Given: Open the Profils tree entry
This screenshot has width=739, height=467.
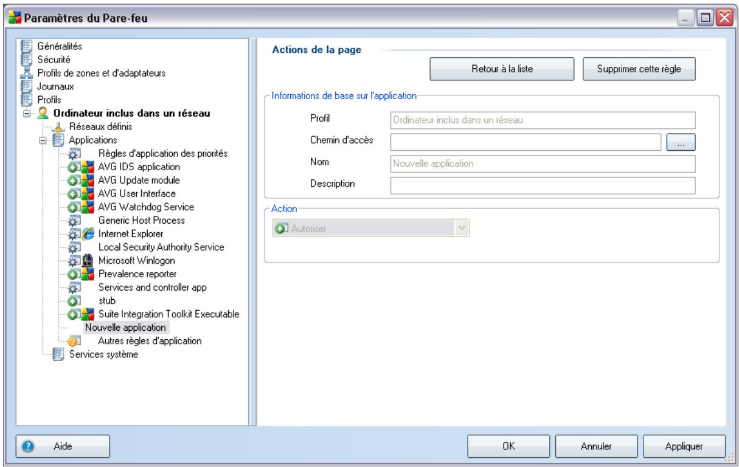Looking at the screenshot, I should pos(49,99).
